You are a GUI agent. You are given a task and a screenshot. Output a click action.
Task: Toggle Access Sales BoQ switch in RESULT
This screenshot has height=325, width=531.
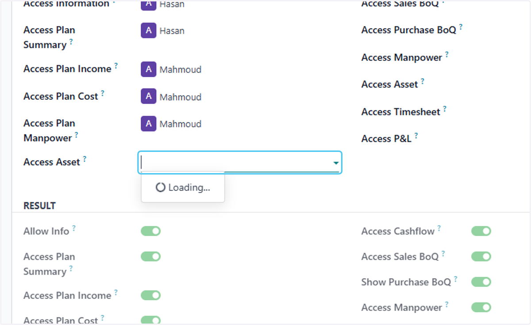click(481, 257)
